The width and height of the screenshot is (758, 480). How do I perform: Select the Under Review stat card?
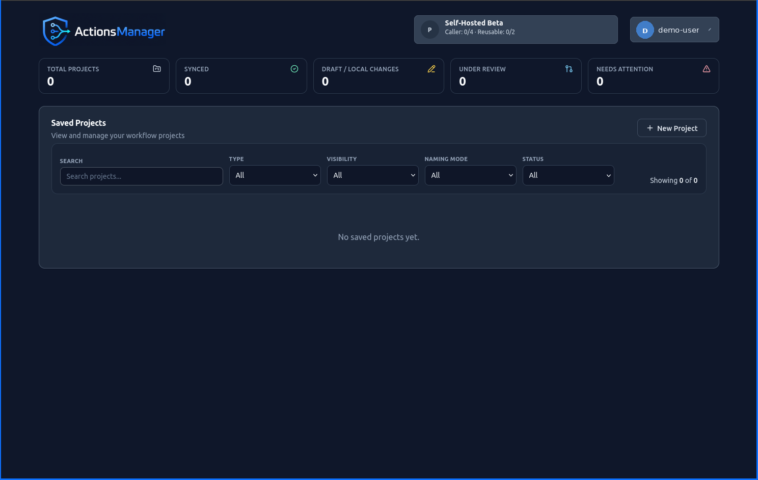tap(516, 76)
